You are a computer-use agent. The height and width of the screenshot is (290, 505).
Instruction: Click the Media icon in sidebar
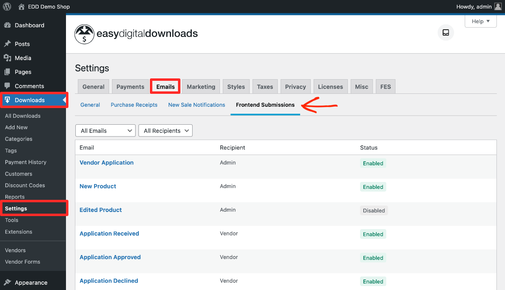[x=7, y=58]
